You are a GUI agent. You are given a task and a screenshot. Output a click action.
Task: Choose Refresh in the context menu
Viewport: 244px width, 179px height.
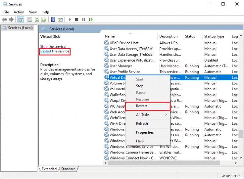pos(148,124)
